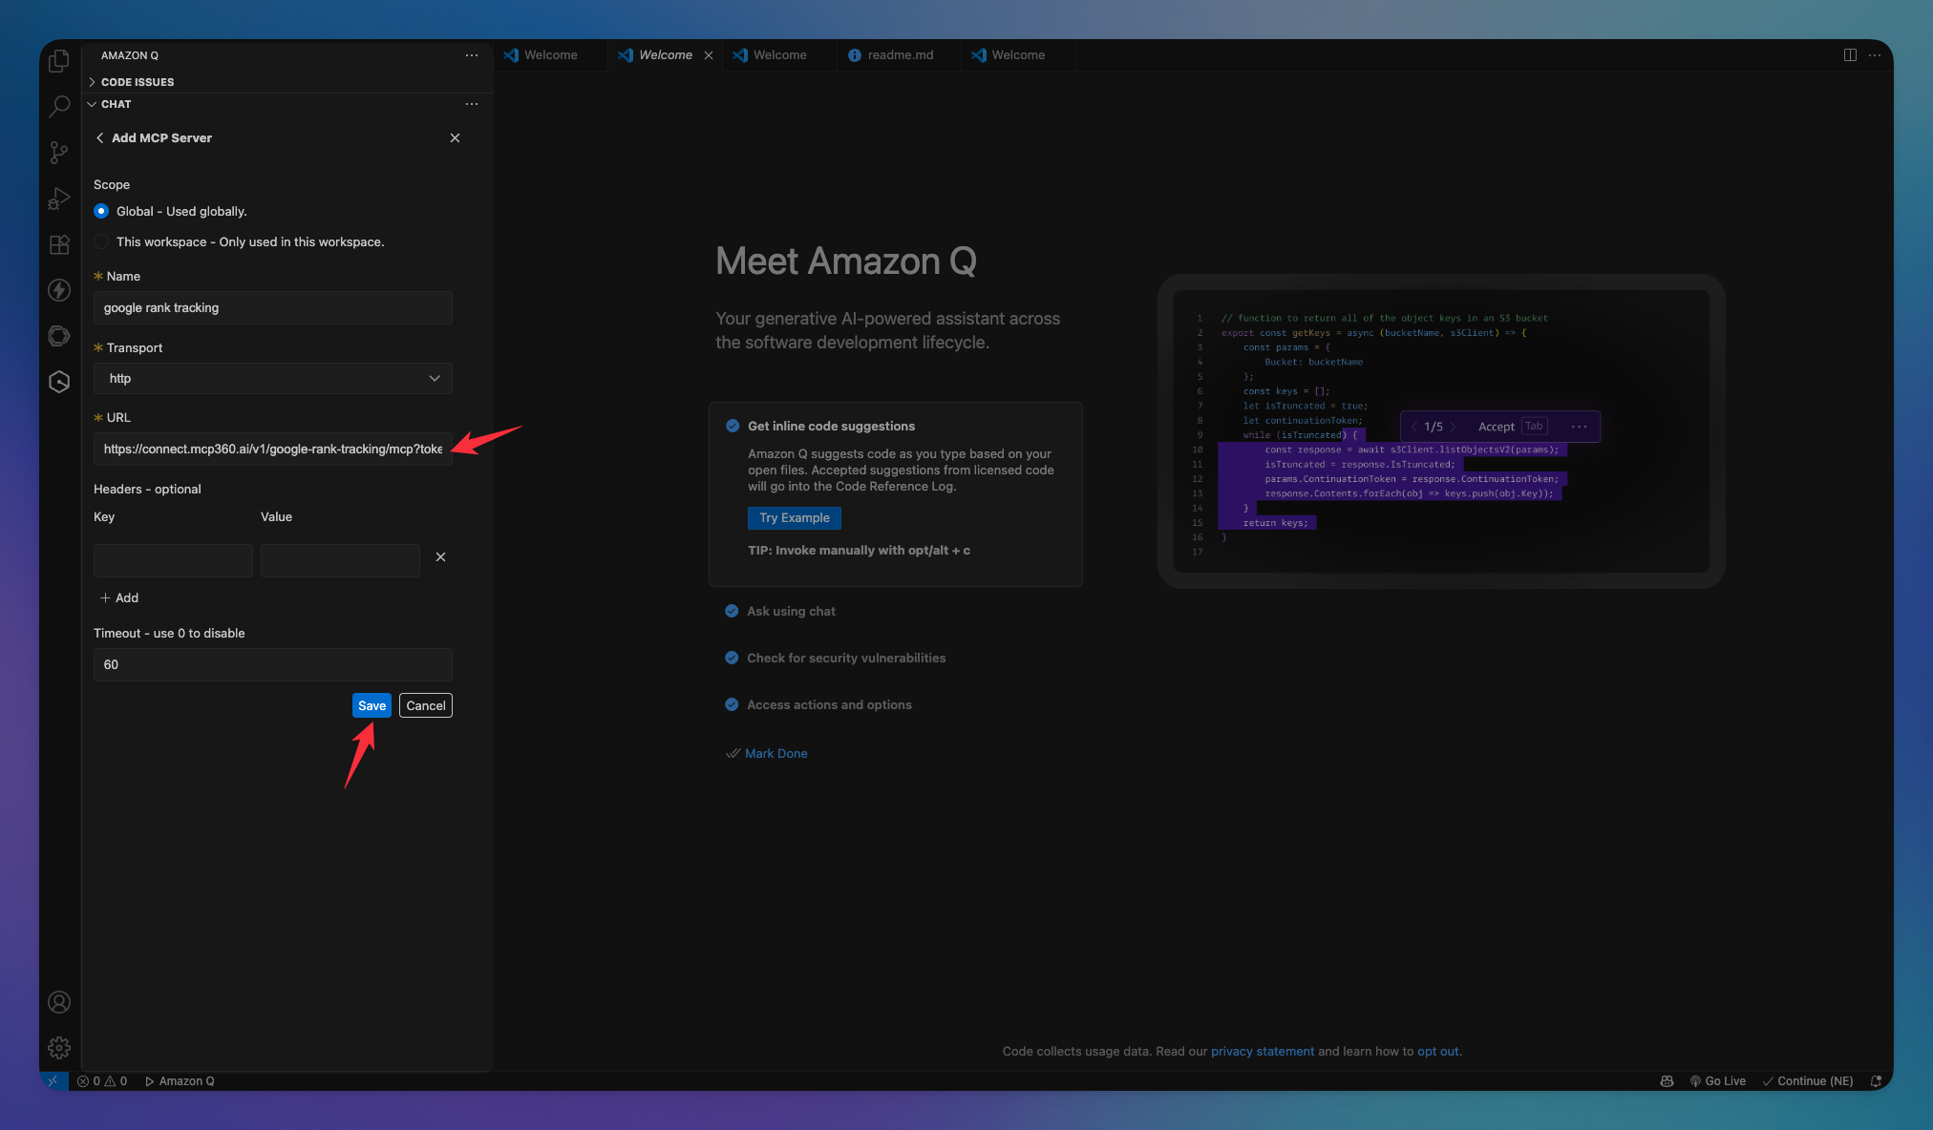Click Save to add MCP server
This screenshot has height=1130, width=1933.
[x=372, y=705]
